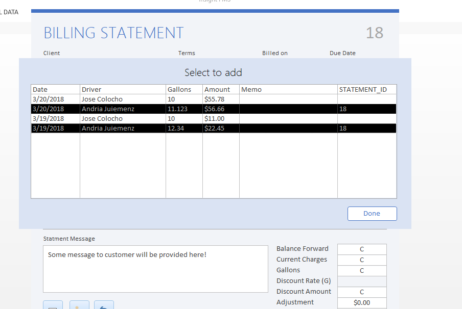Click the Balance Forward value field
The height and width of the screenshot is (309, 462).
(x=362, y=249)
